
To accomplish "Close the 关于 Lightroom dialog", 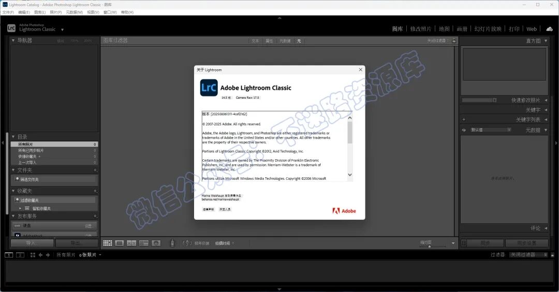I will tap(360, 69).
